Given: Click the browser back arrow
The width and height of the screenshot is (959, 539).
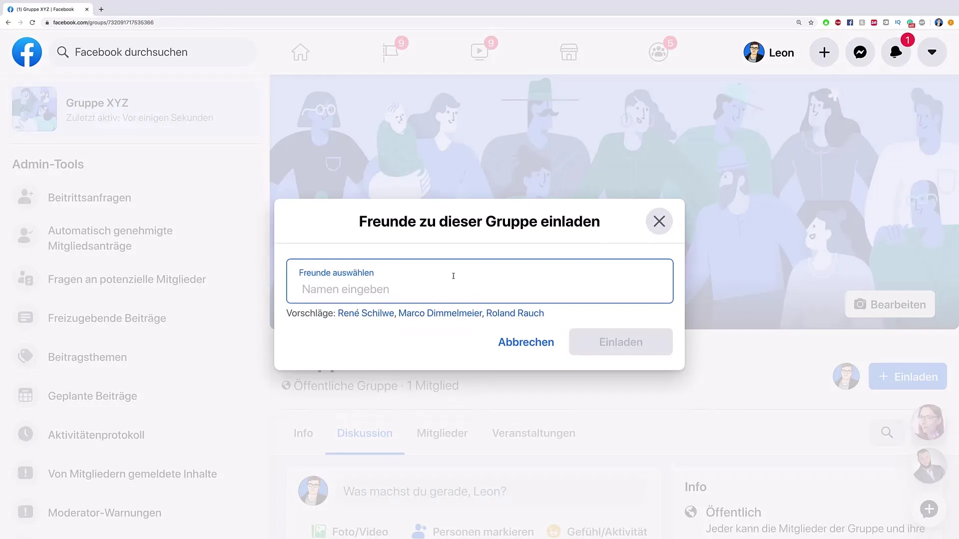Looking at the screenshot, I should [x=8, y=22].
